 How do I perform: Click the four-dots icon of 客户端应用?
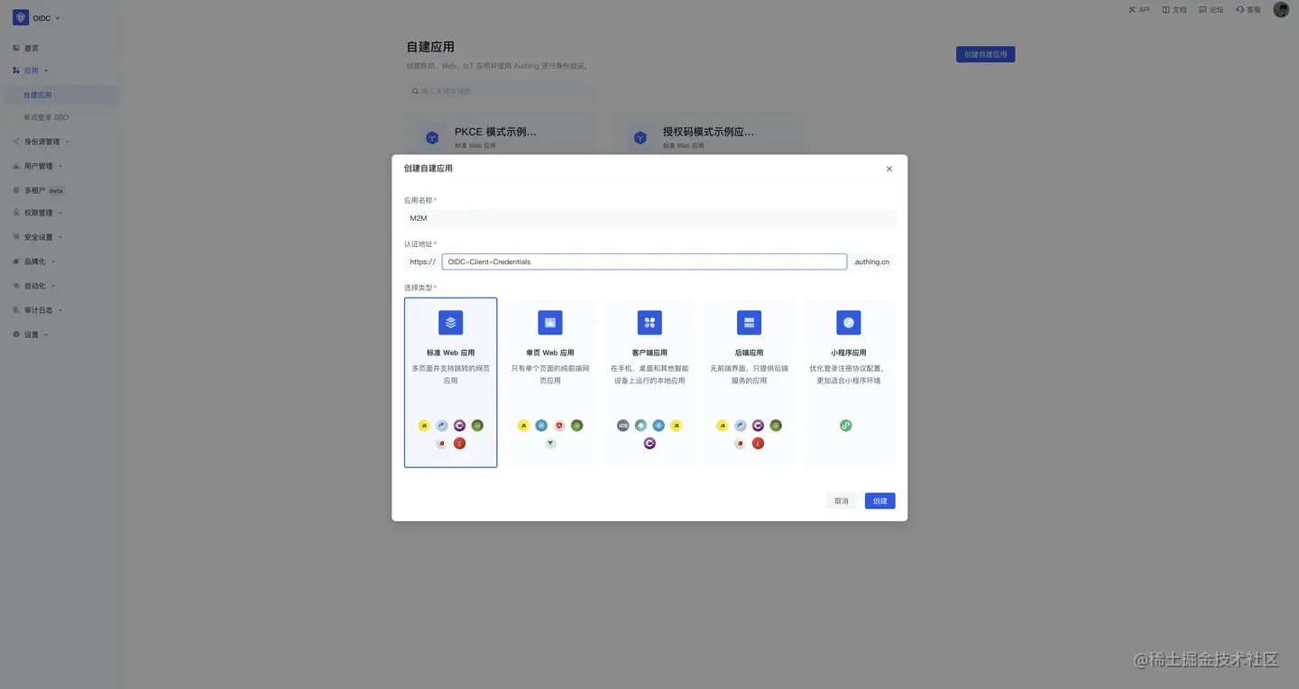649,323
